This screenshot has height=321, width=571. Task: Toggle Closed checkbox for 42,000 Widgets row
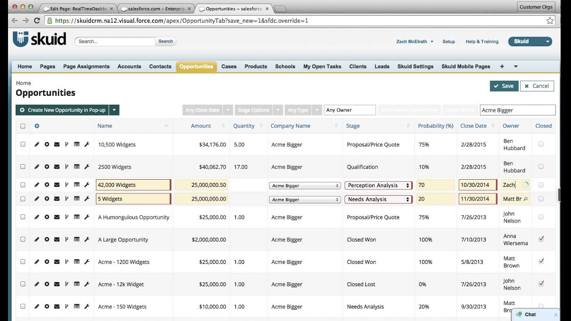pos(541,185)
